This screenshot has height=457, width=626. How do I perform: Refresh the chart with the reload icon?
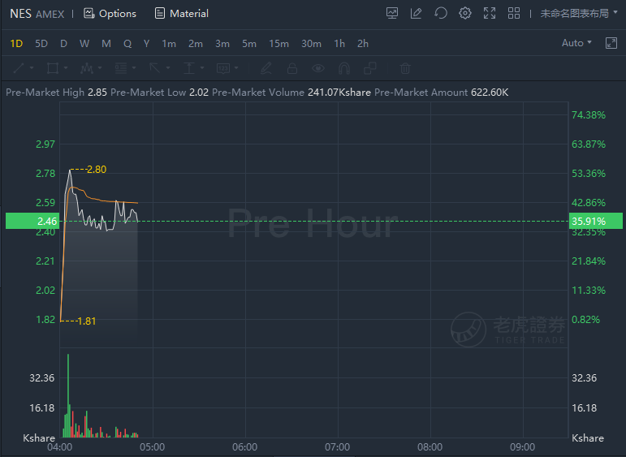click(441, 13)
